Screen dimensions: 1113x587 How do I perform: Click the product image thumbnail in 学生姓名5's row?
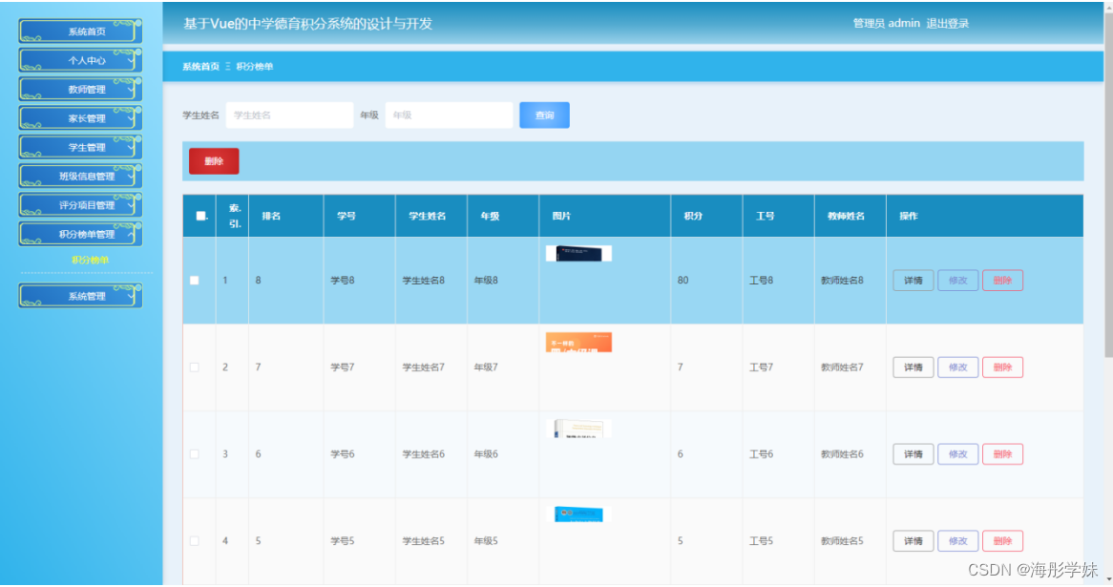pos(577,513)
